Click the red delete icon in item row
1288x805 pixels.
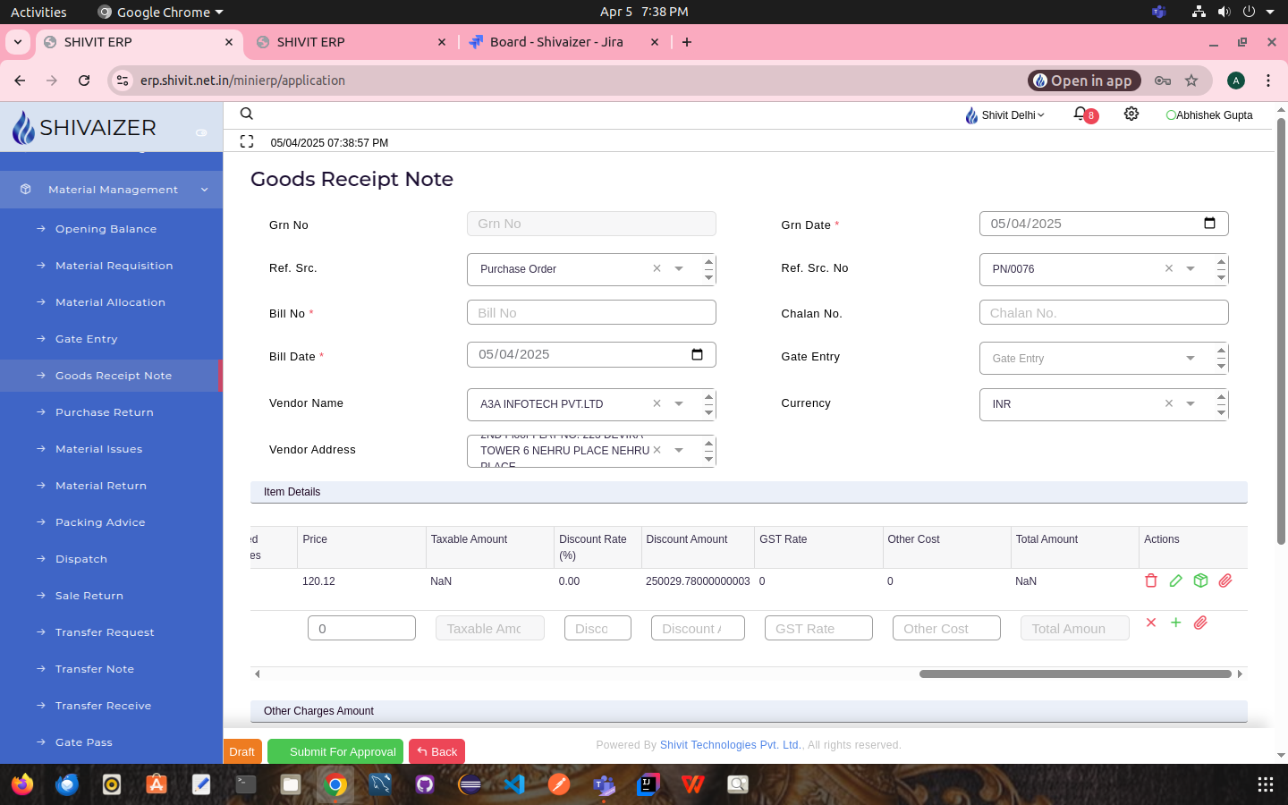point(1150,580)
